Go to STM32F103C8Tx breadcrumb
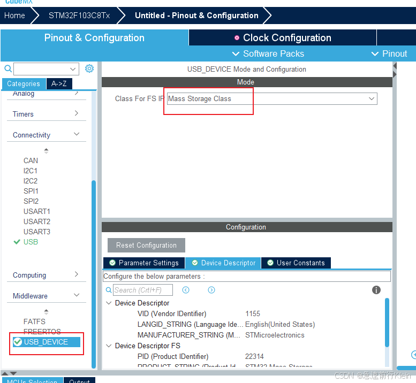The width and height of the screenshot is (416, 383). 79,16
